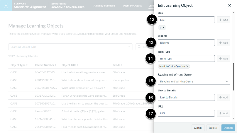Select row 'Part A What does the word discoura...'

tap(81, 96)
